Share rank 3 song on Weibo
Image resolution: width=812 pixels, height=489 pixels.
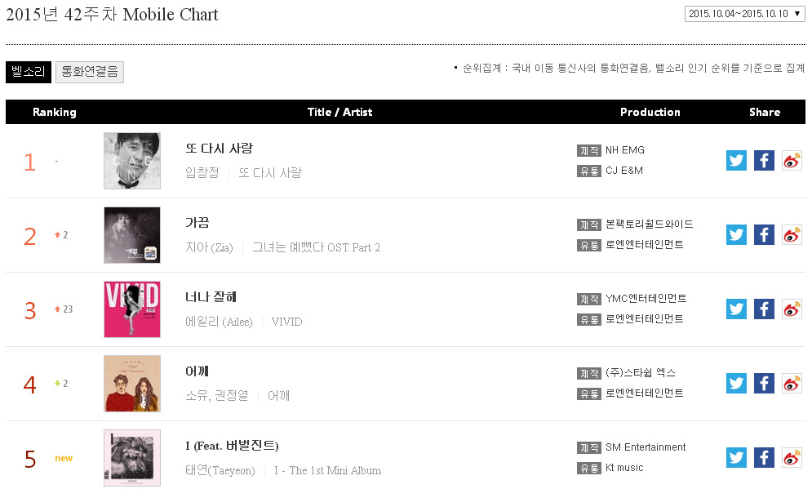792,309
